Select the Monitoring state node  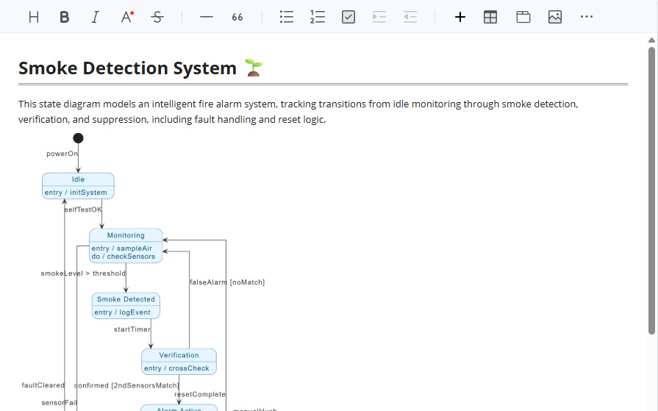click(x=126, y=246)
